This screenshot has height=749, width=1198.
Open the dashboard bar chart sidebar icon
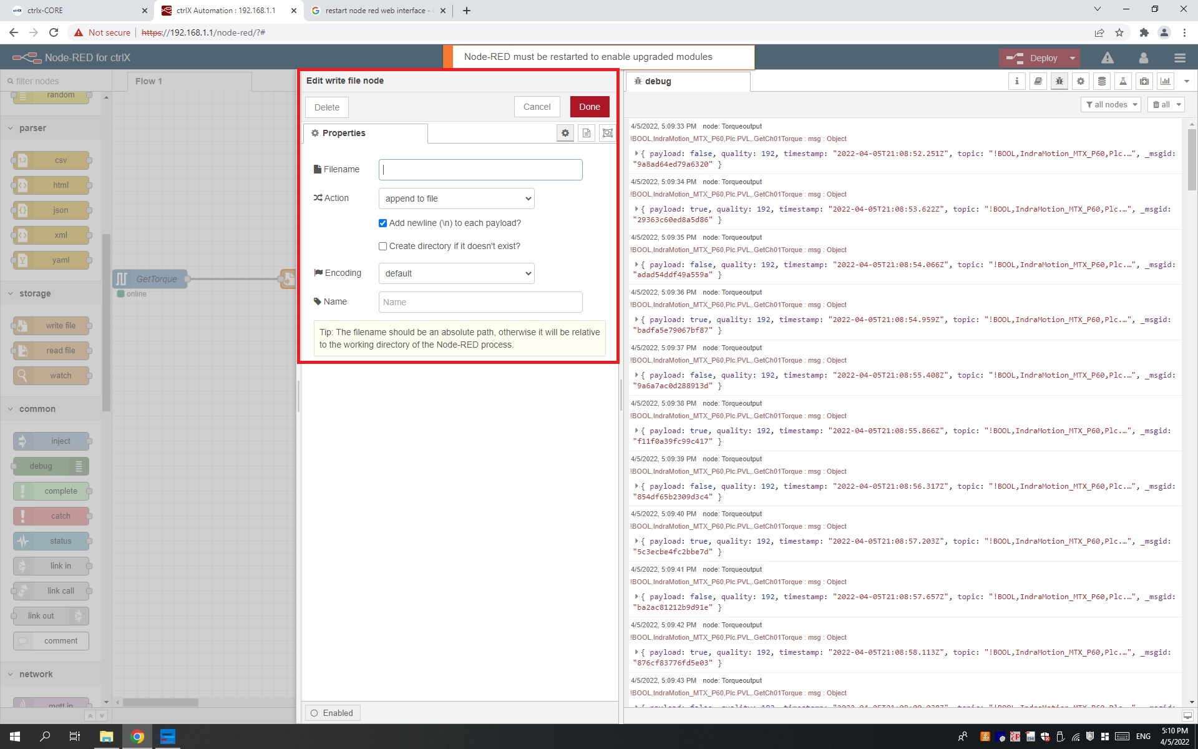click(x=1165, y=81)
